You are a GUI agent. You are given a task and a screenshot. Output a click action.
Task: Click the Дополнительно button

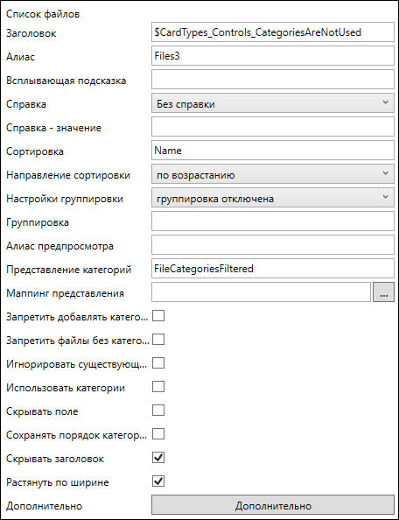(x=273, y=505)
